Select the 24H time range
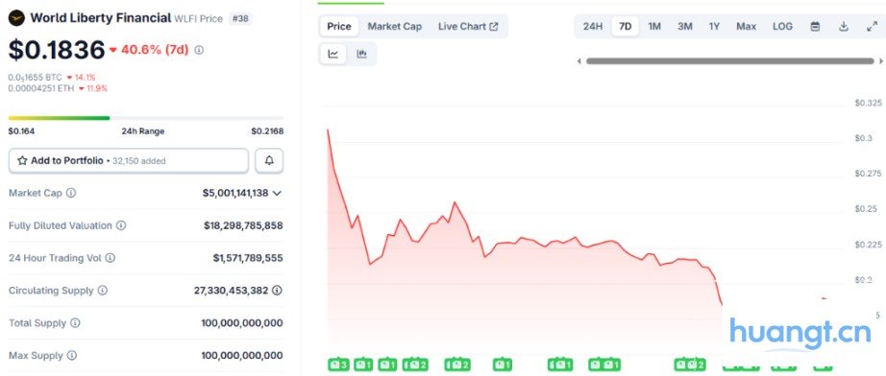This screenshot has height=376, width=886. 593,27
